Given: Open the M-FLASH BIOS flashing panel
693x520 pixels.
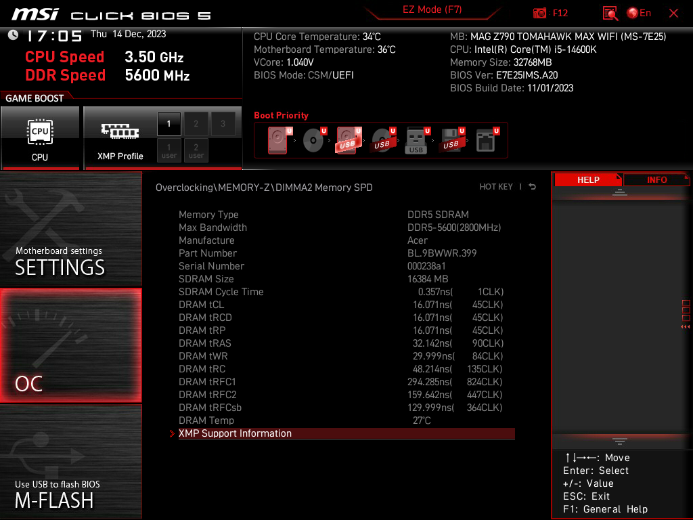Looking at the screenshot, I should pyautogui.click(x=70, y=462).
